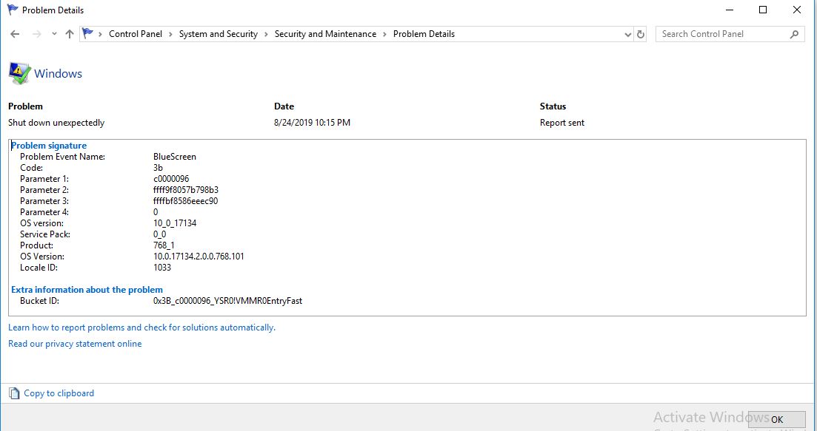The height and width of the screenshot is (431, 817).
Task: Click the forward navigation arrow
Action: point(36,34)
